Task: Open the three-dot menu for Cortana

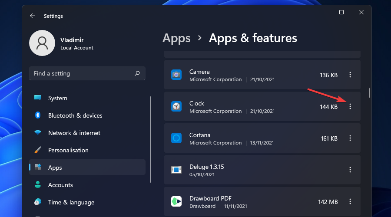Action: coord(350,138)
